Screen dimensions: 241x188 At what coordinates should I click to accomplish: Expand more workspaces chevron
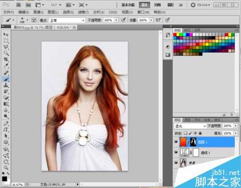(181, 5)
